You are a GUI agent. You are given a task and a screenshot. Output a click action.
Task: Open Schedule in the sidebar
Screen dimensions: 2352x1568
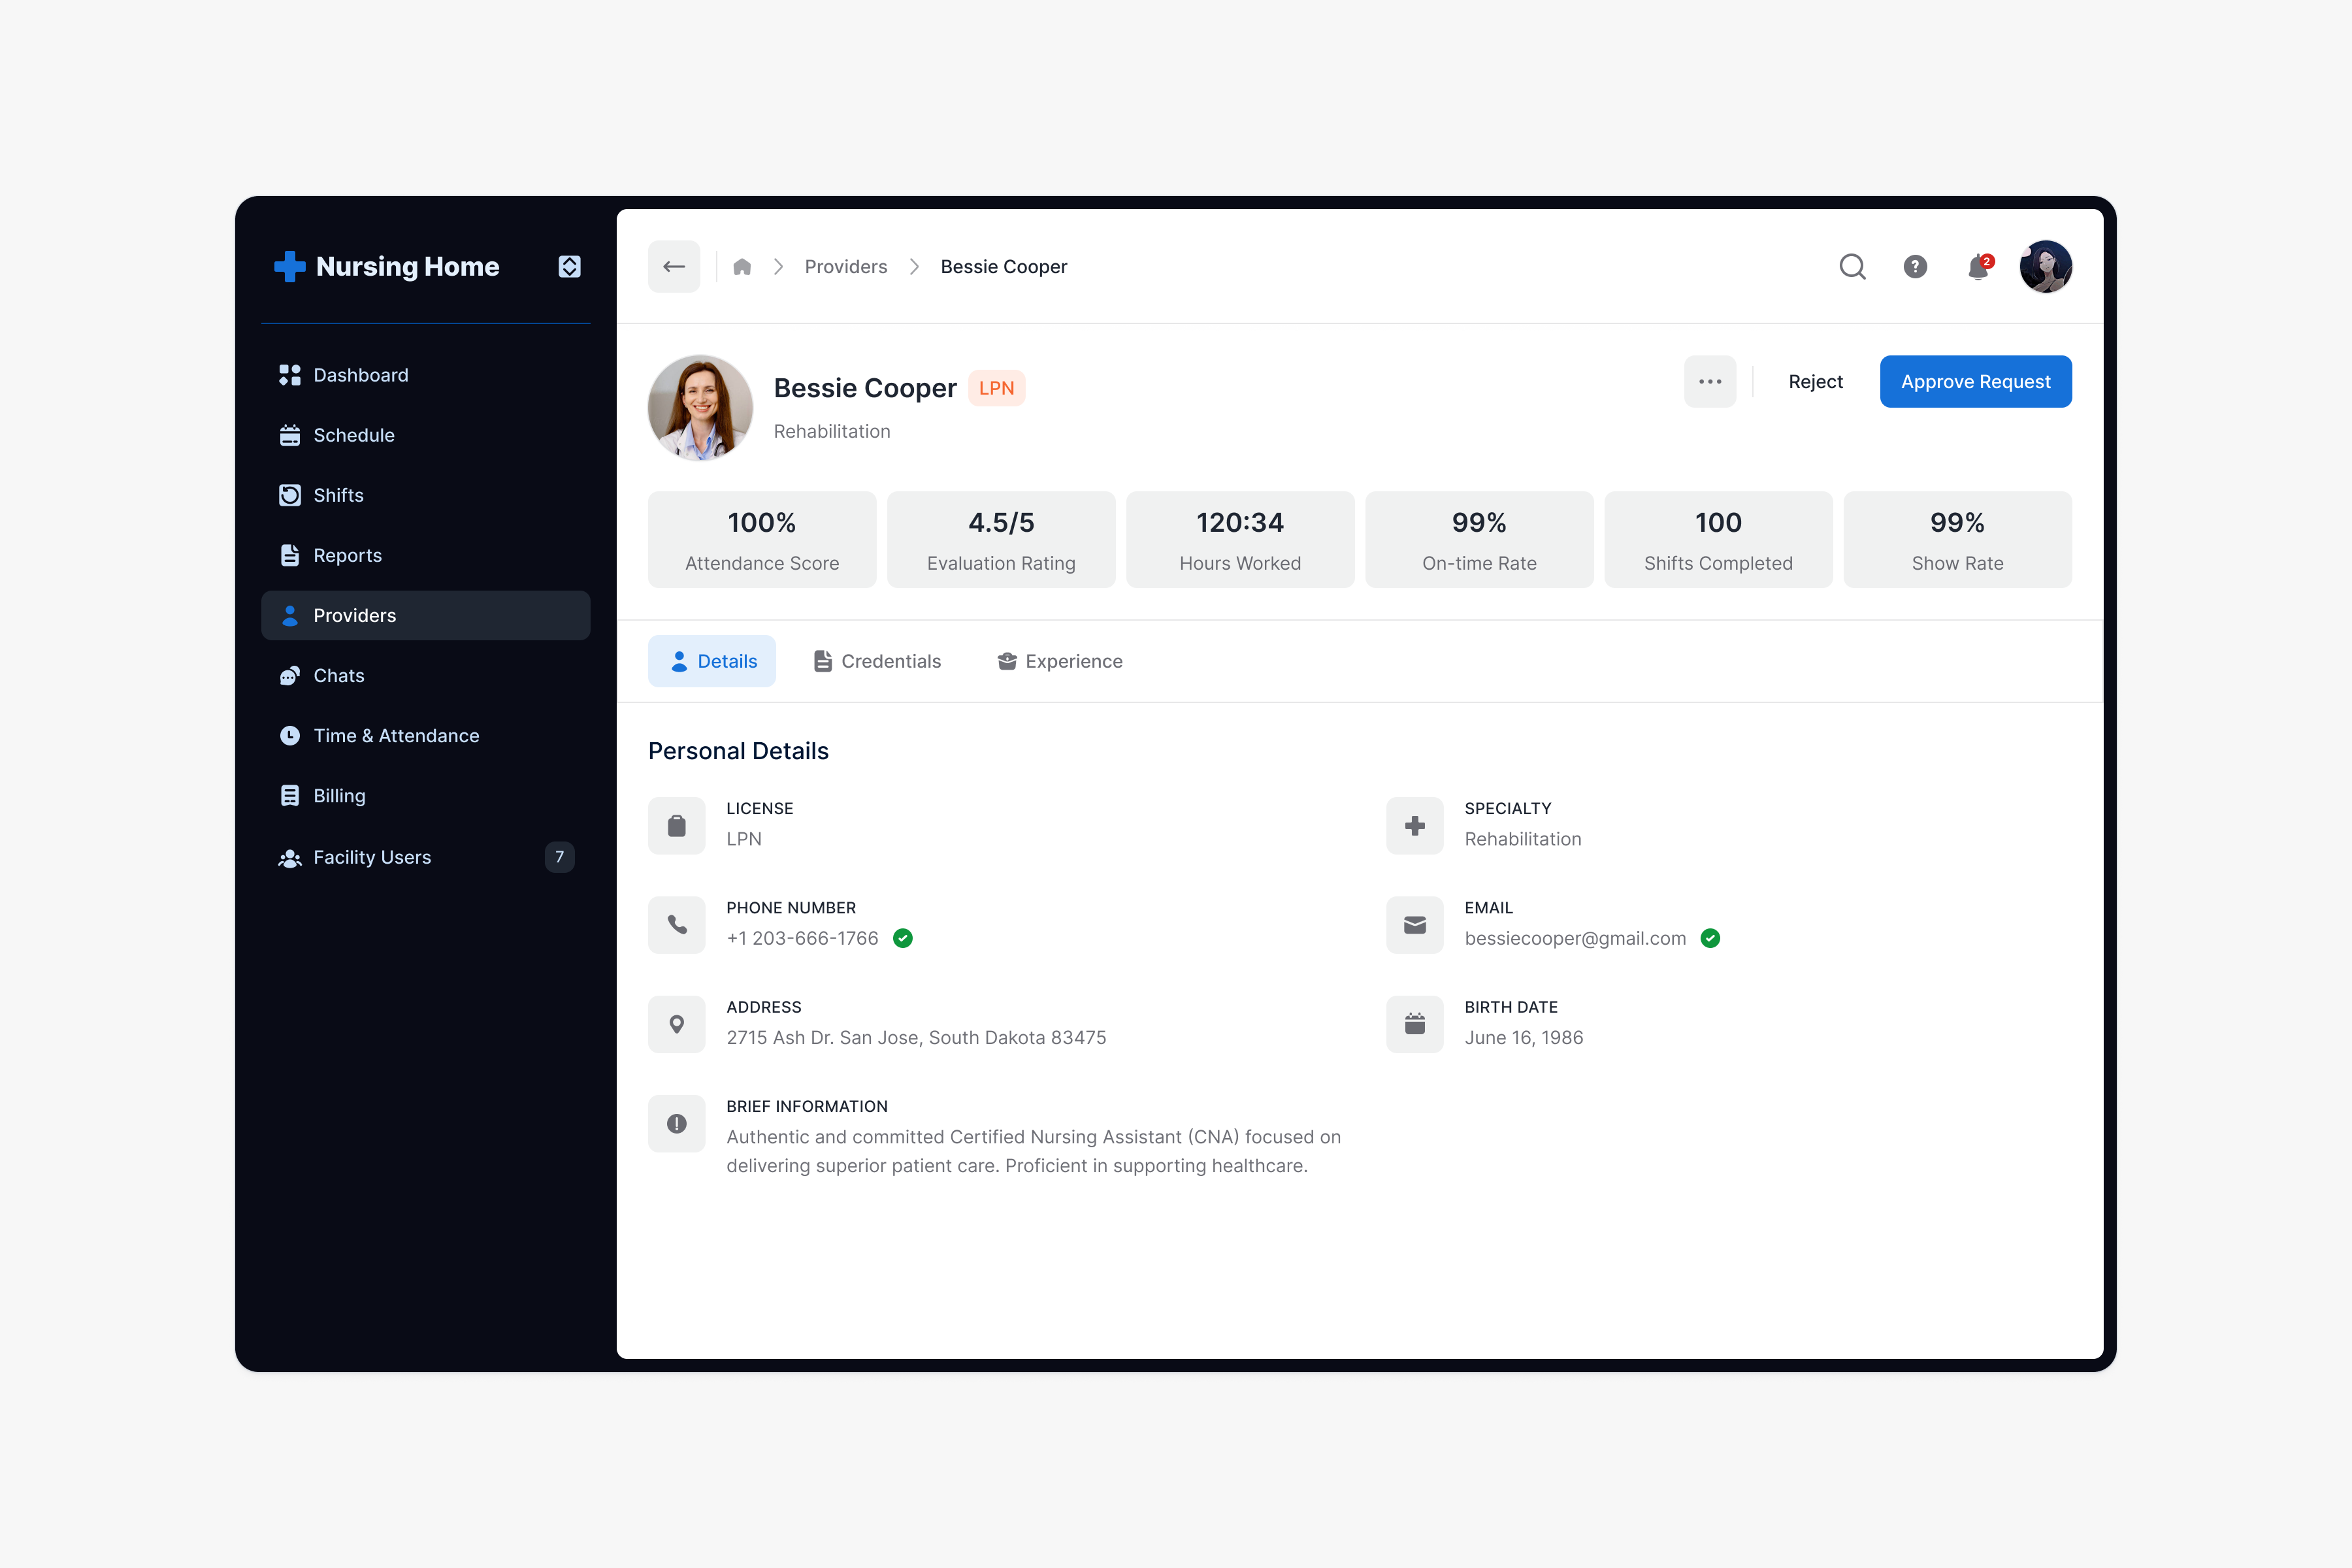click(x=354, y=435)
